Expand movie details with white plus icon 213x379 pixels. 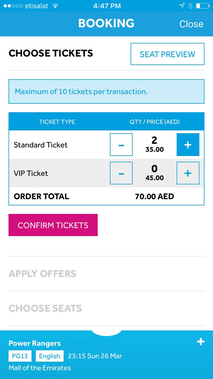pos(201,341)
